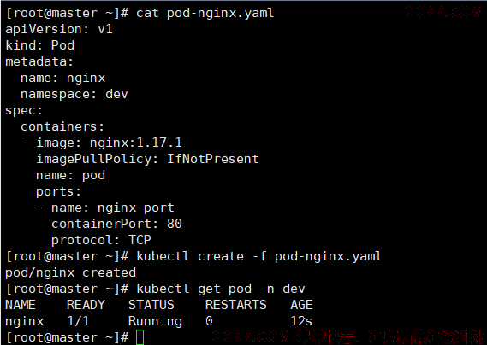Screen dimensions: 487x345
Task: Click the 'image: nginx:1.17.1' line
Action: click(109, 143)
